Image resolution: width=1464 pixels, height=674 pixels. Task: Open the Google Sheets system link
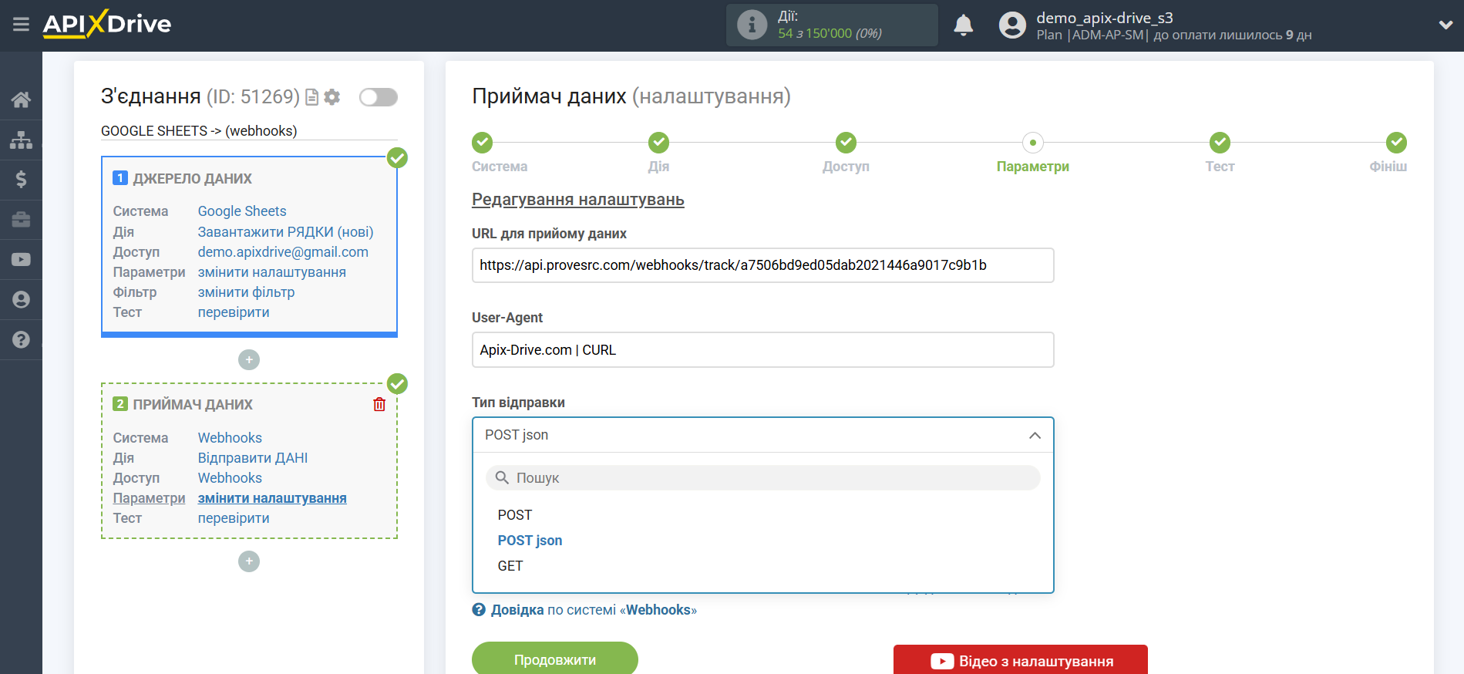(242, 211)
